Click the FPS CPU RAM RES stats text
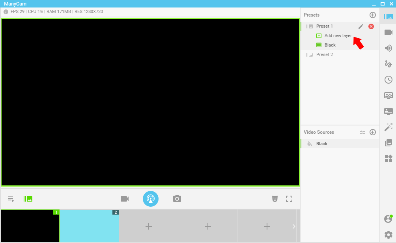 click(57, 11)
